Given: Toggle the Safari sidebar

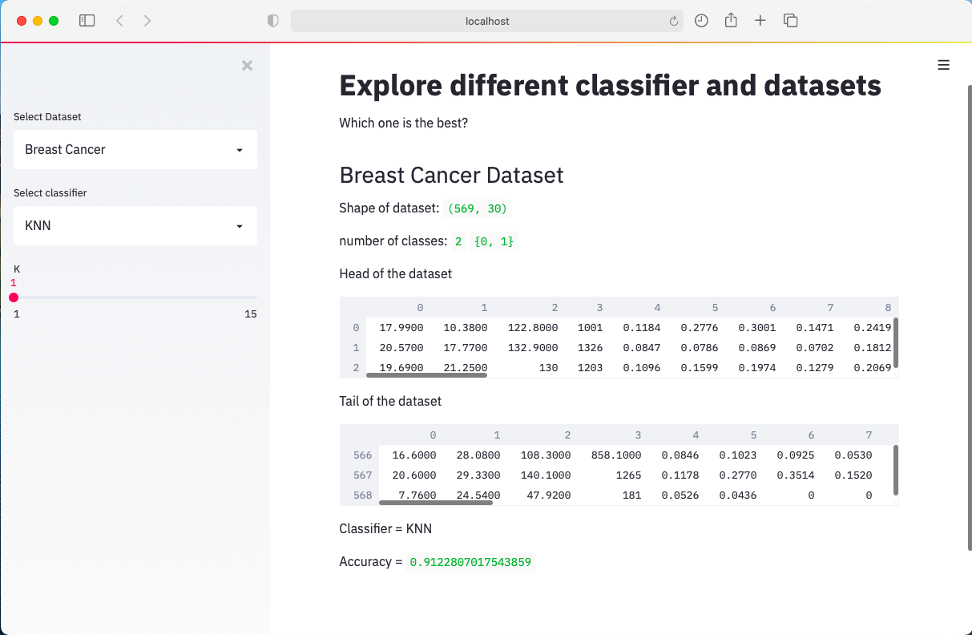Looking at the screenshot, I should pos(87,20).
